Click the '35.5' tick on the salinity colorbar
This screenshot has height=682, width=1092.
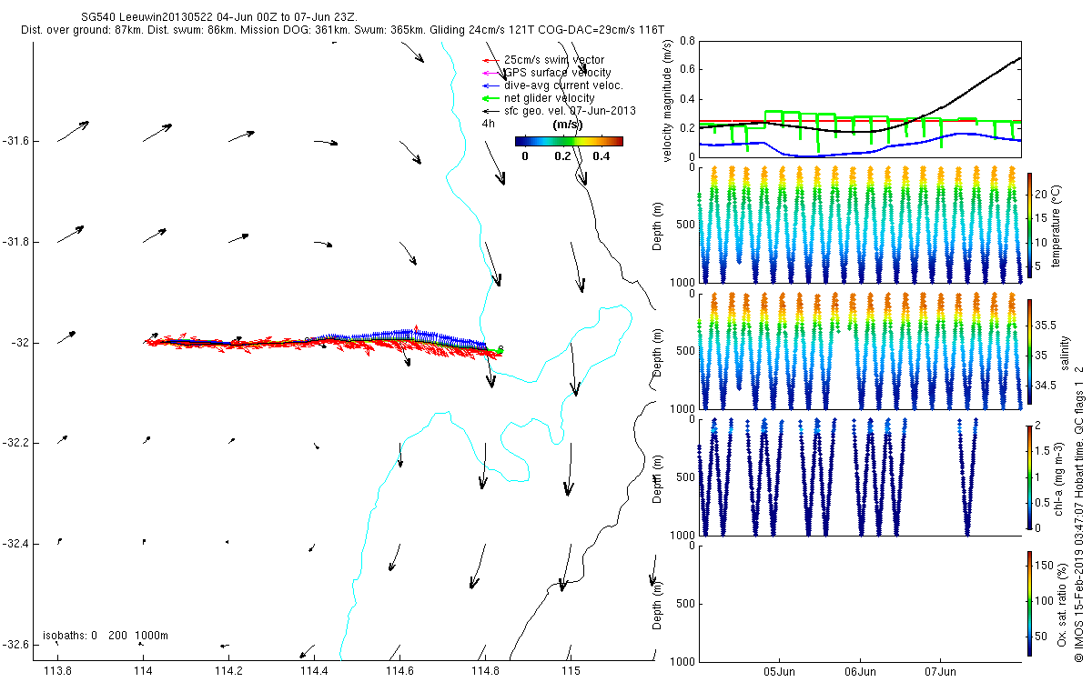point(1047,325)
